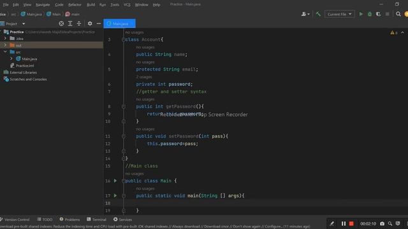Expand the .idea folder
This screenshot has width=408, height=229.
(x=5, y=38)
